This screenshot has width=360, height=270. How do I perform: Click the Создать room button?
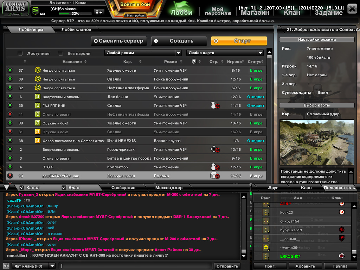[x=179, y=41]
